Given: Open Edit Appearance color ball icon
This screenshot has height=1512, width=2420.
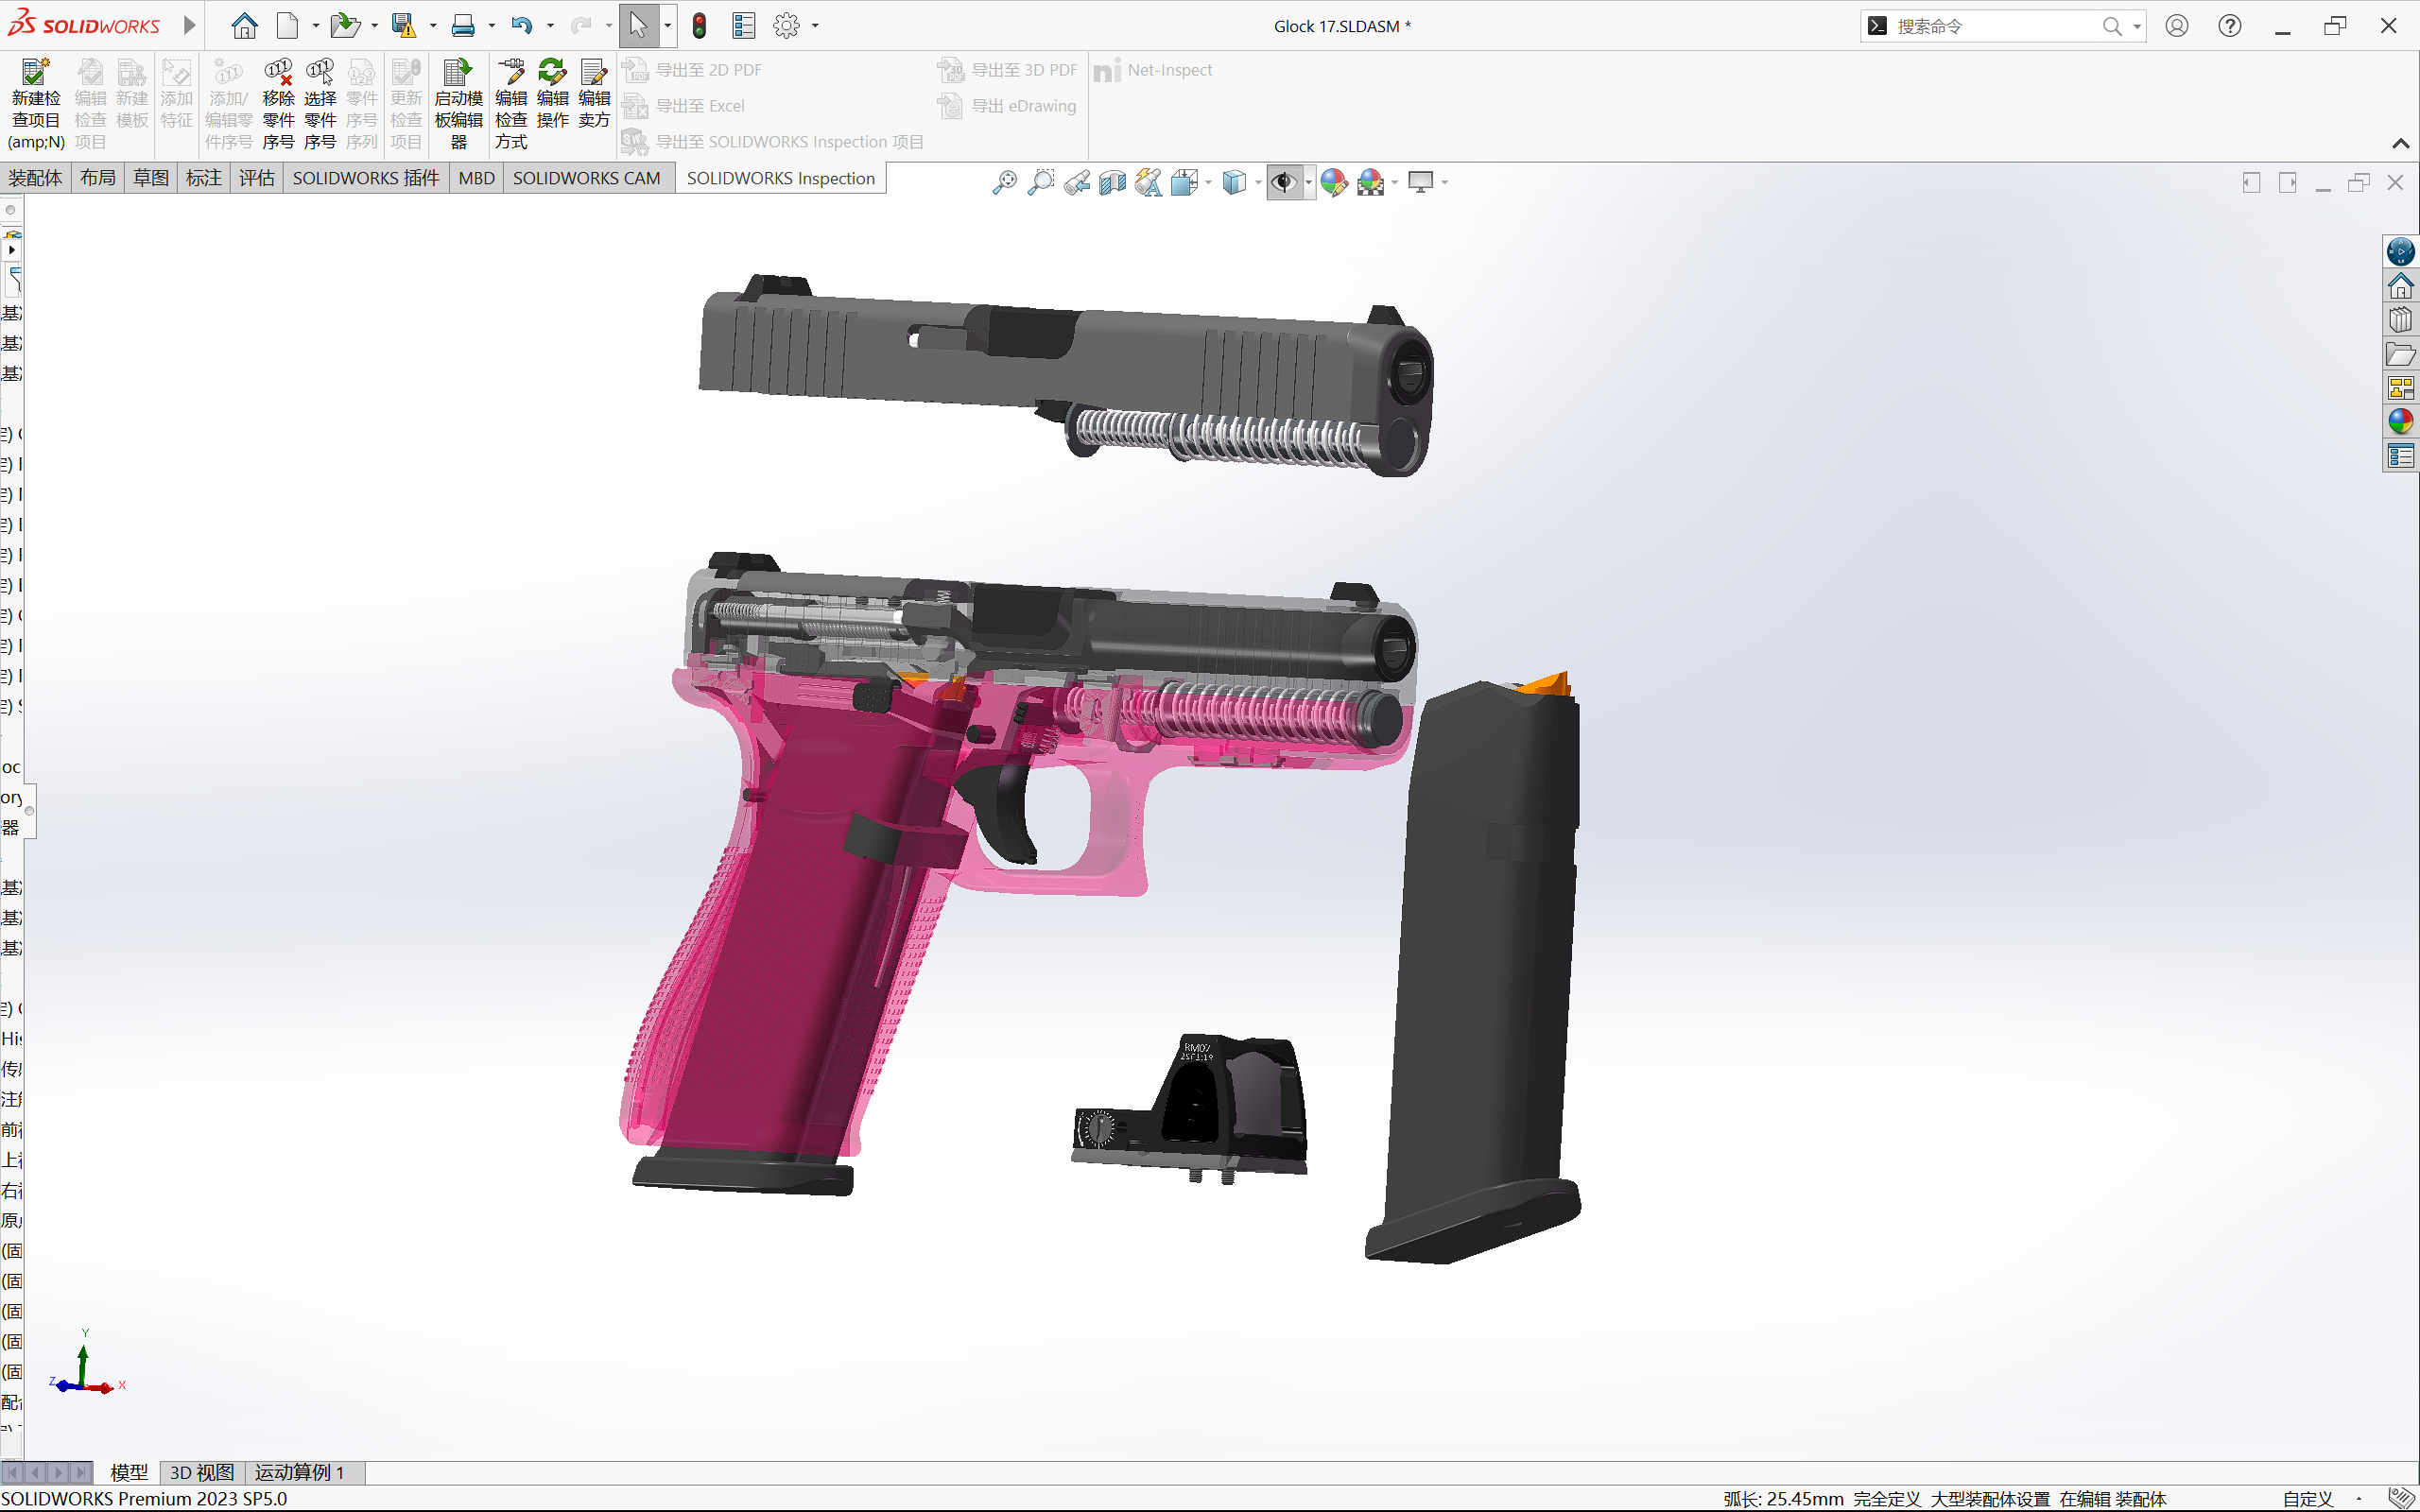Looking at the screenshot, I should pos(1333,182).
